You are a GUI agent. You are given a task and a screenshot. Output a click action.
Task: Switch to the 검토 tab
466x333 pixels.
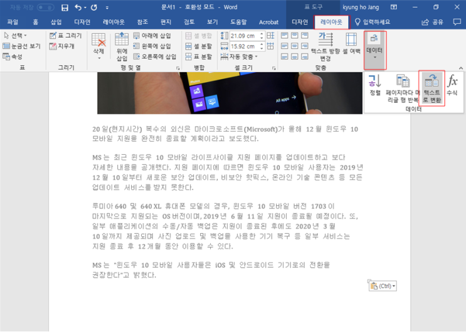[189, 22]
